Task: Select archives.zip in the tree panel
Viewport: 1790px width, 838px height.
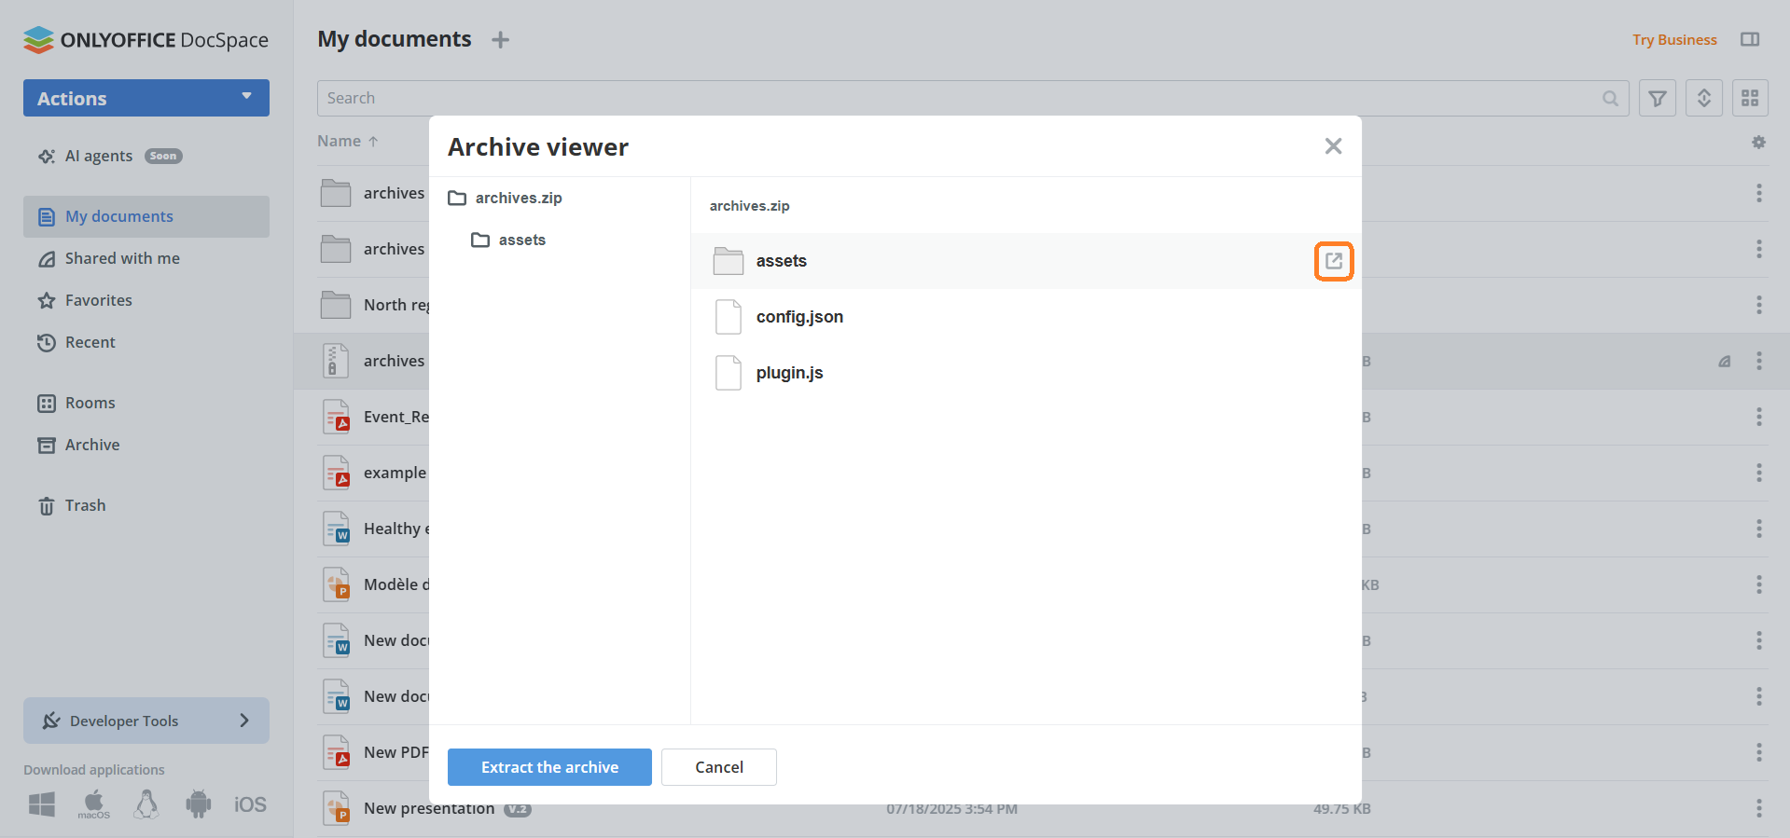Action: pos(505,198)
